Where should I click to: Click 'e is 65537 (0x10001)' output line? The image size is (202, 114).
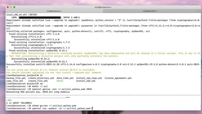point(19,103)
